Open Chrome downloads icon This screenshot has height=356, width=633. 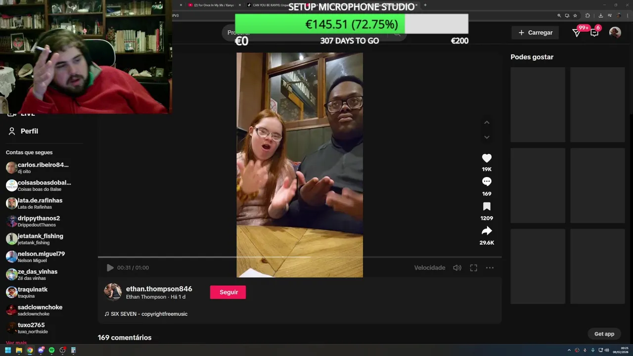click(601, 15)
